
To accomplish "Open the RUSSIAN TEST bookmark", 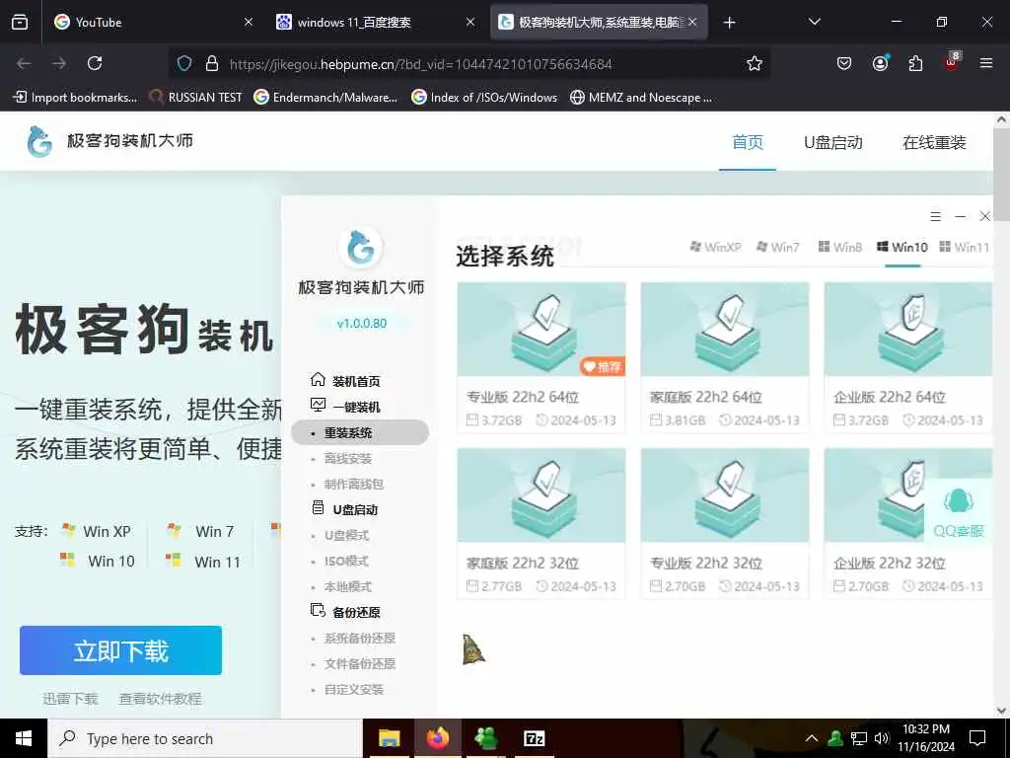I will point(195,98).
